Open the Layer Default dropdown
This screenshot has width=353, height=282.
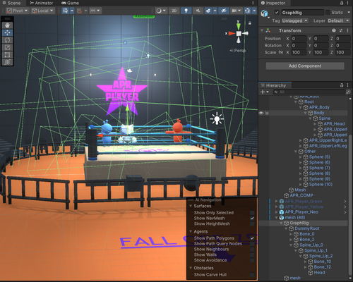click(338, 20)
